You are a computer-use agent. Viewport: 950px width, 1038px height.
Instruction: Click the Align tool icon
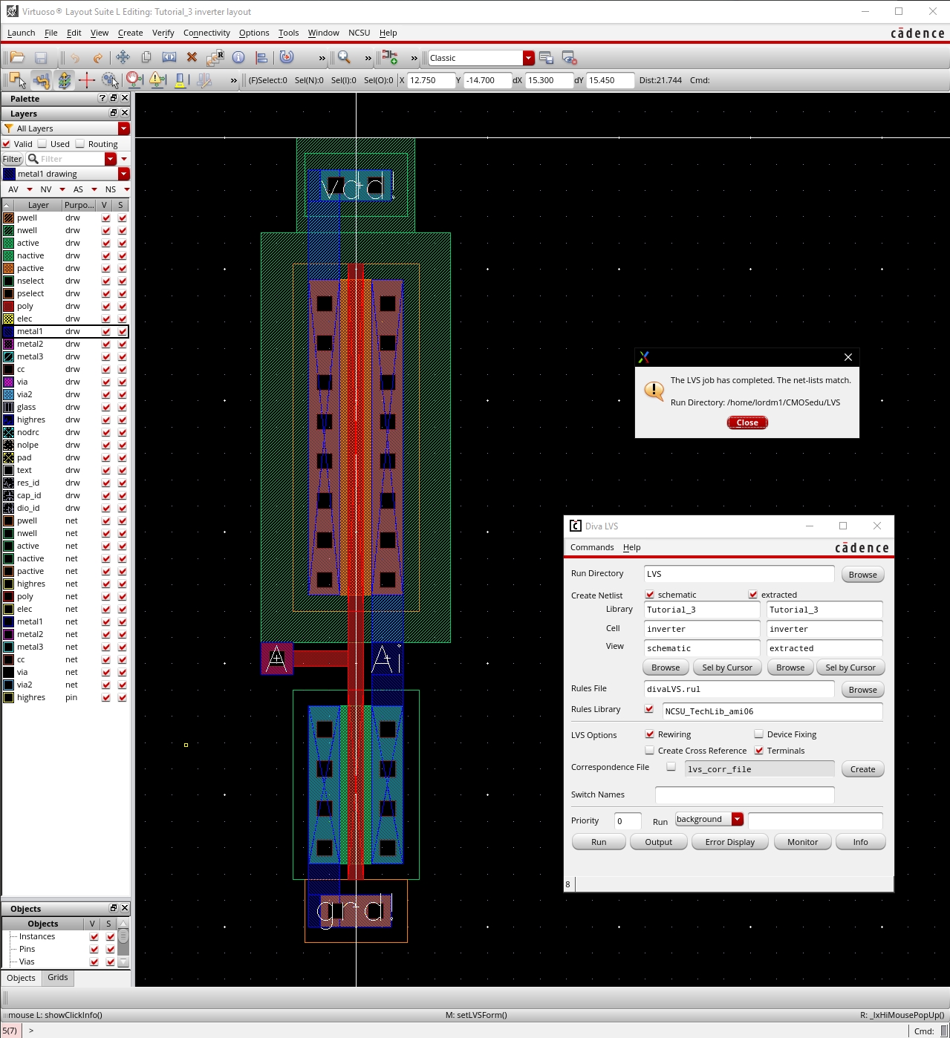click(x=261, y=58)
